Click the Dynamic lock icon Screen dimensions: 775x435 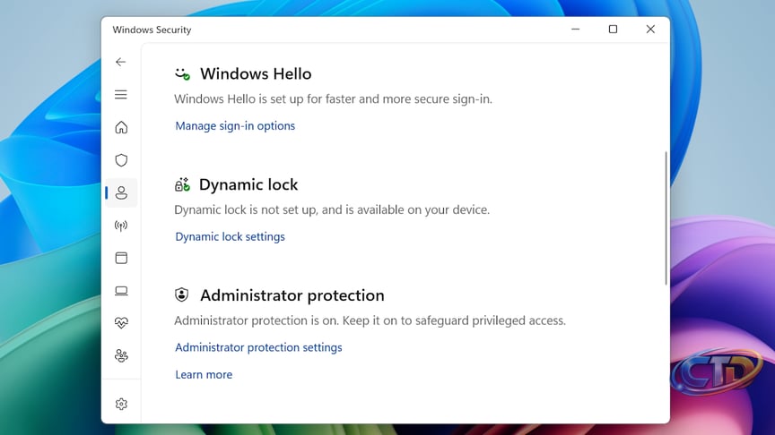pos(182,184)
